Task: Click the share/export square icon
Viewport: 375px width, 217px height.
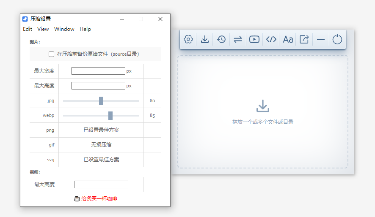Action: pyautogui.click(x=304, y=39)
